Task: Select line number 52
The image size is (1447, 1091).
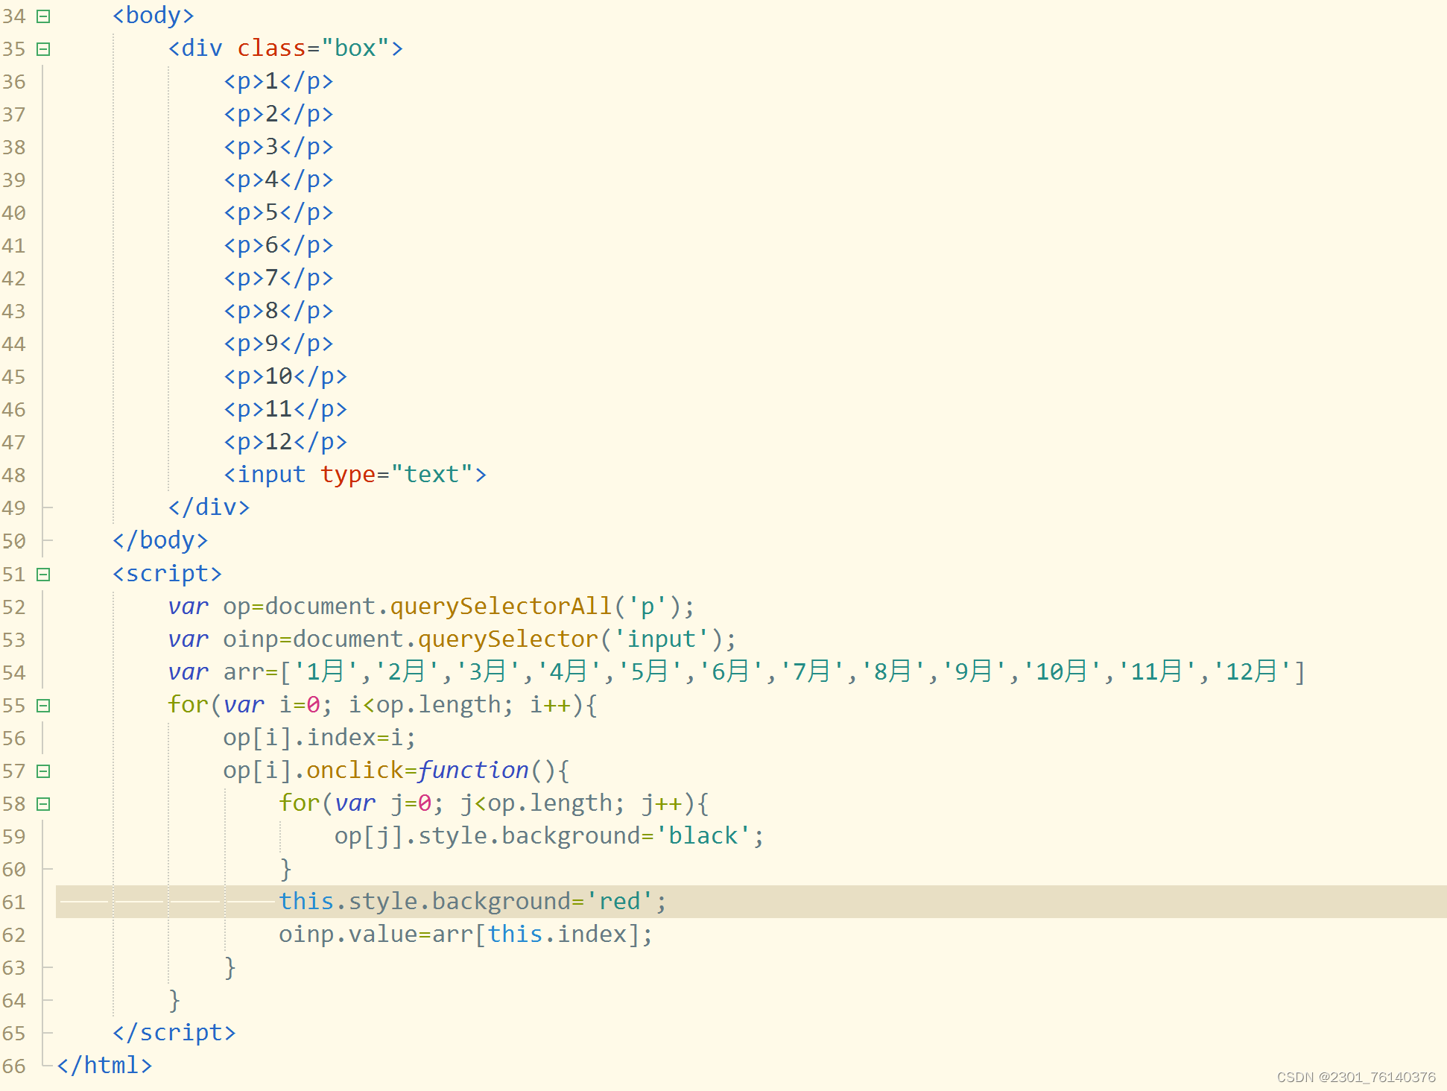Action: (13, 607)
